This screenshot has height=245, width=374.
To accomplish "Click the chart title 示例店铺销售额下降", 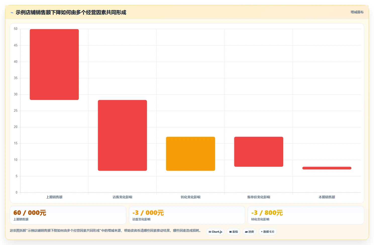I will [71, 12].
